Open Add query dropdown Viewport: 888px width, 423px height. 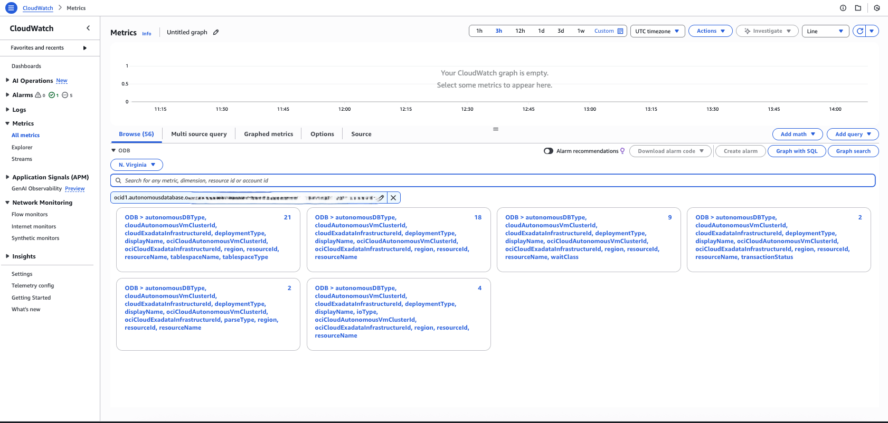[x=853, y=134]
